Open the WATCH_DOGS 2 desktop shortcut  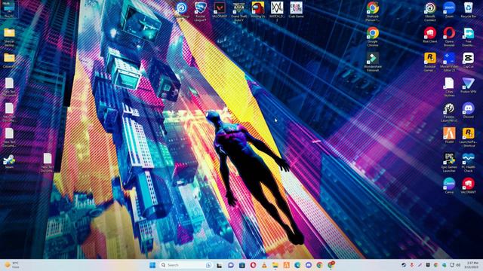tap(277, 12)
